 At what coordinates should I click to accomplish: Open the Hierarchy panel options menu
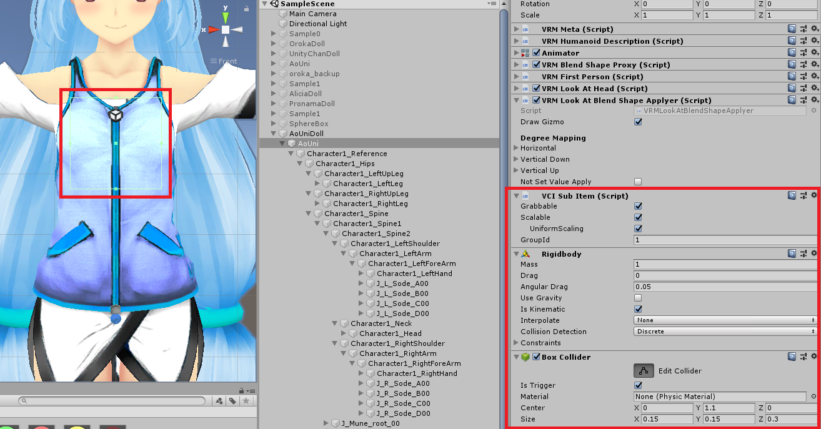492,3
